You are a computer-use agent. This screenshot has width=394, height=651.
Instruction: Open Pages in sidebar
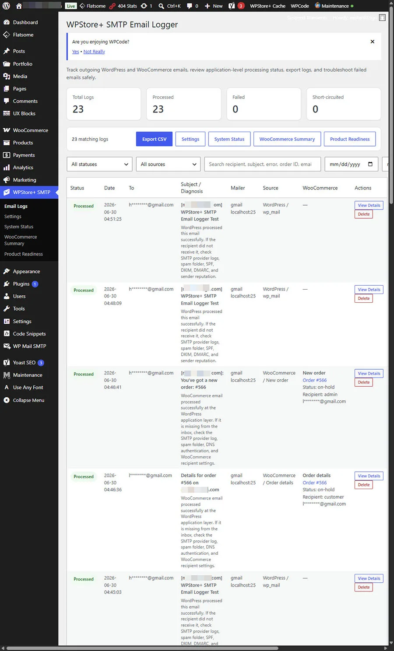click(19, 89)
